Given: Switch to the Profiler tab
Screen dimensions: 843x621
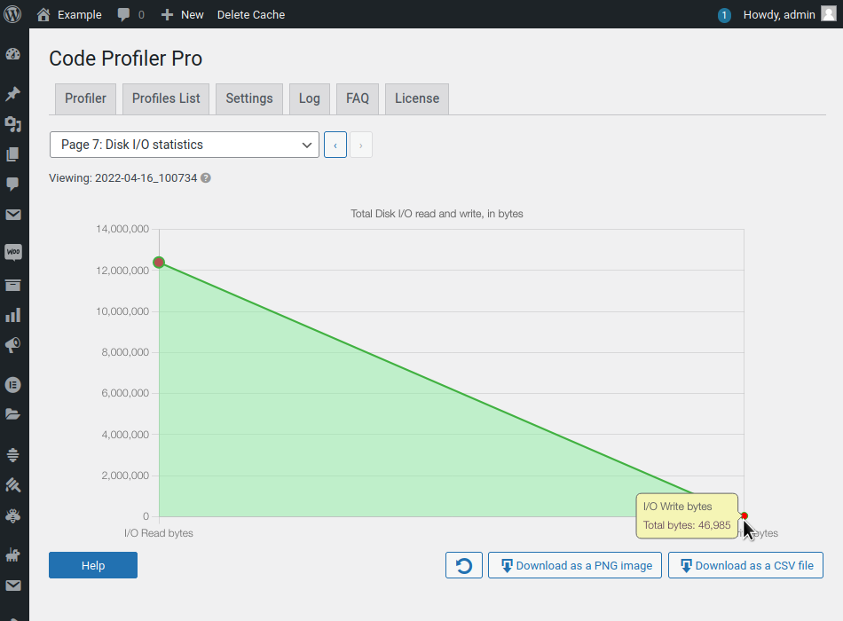Looking at the screenshot, I should tap(85, 98).
